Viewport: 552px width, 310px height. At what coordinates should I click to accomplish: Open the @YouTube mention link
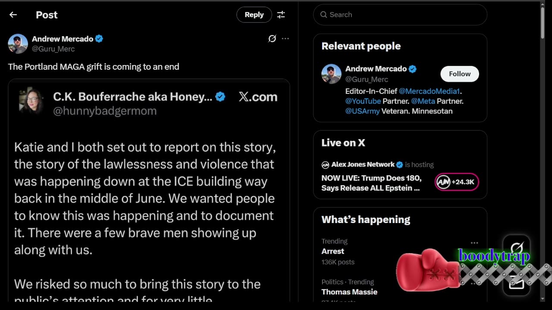363,101
